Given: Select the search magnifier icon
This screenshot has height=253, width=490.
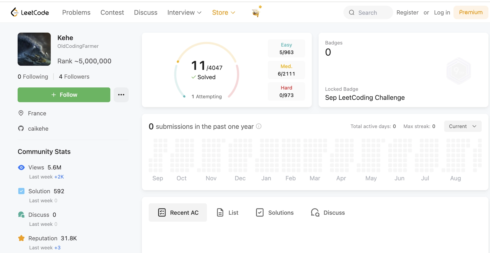Looking at the screenshot, I should pos(351,12).
